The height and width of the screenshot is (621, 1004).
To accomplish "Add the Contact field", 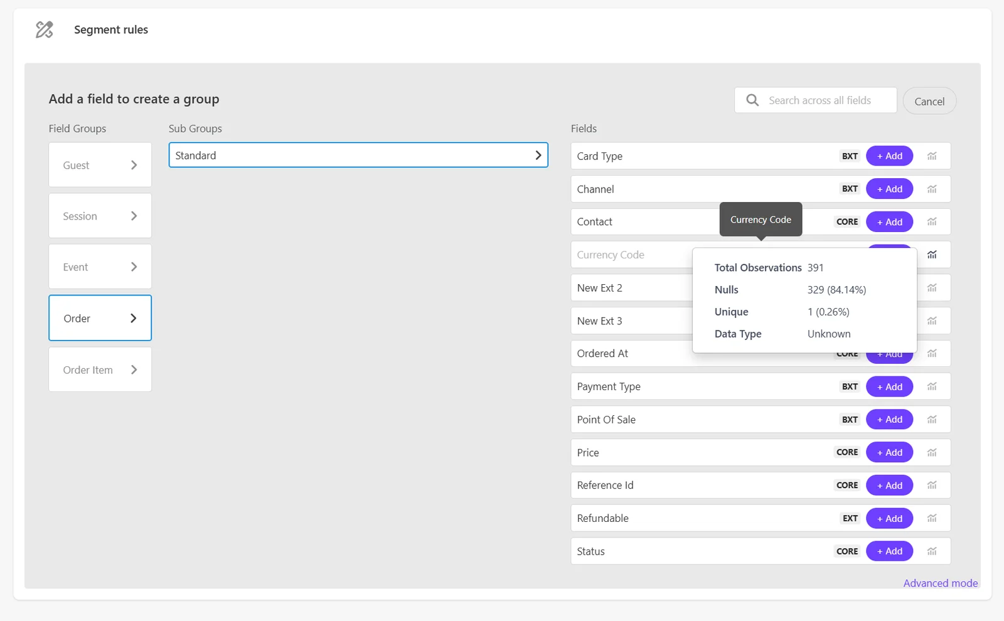I will [890, 222].
